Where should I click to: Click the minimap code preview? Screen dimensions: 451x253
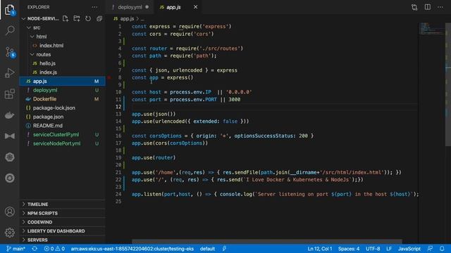click(431, 29)
